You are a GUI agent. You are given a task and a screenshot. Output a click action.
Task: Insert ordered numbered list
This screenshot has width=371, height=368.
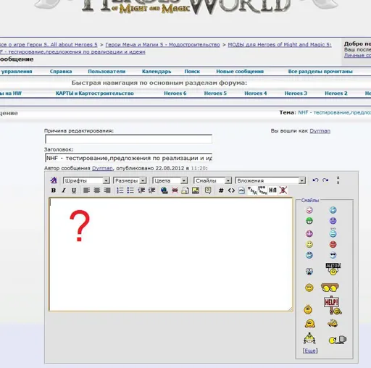[120, 191]
